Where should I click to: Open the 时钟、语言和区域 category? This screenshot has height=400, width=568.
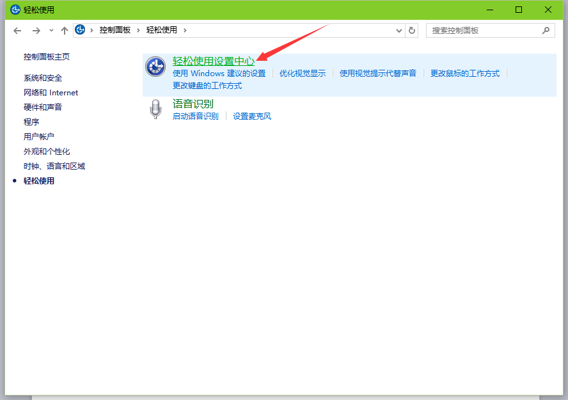tap(54, 166)
